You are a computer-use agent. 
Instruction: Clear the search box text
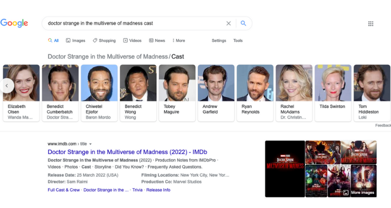point(228,23)
